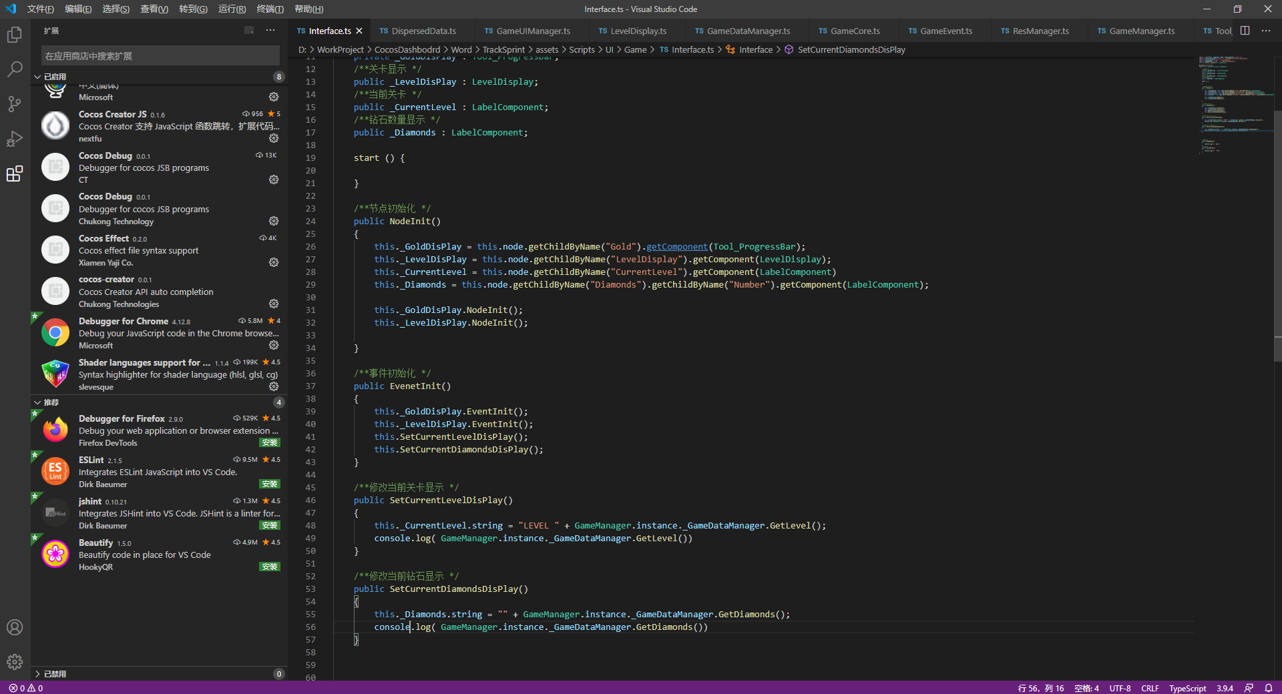Screen dimensions: 1282x694
Task: Click the extensions marketplace search box
Action: pos(160,56)
